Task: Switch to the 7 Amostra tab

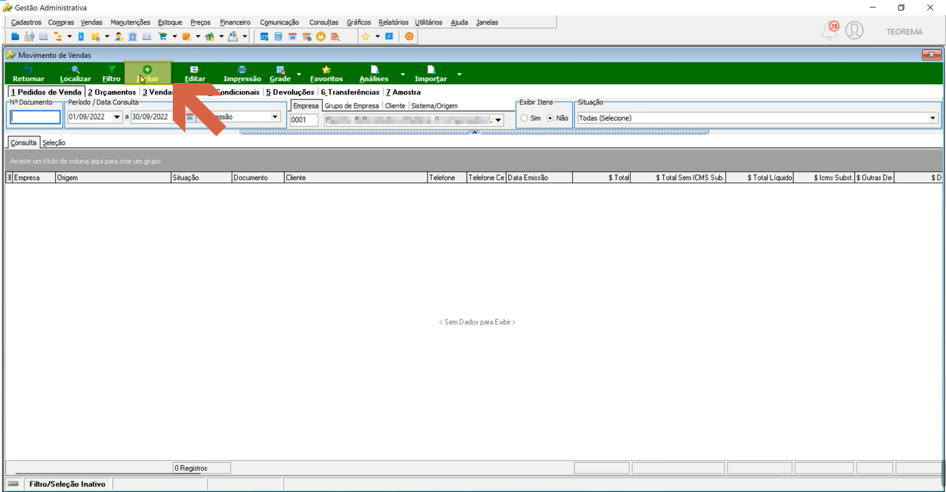Action: click(x=403, y=92)
